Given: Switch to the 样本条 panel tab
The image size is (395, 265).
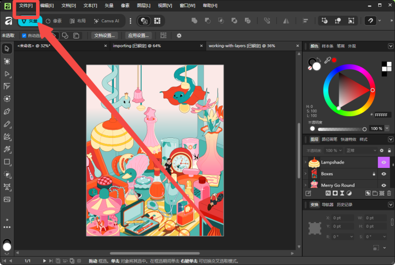Looking at the screenshot, I should pos(327,46).
